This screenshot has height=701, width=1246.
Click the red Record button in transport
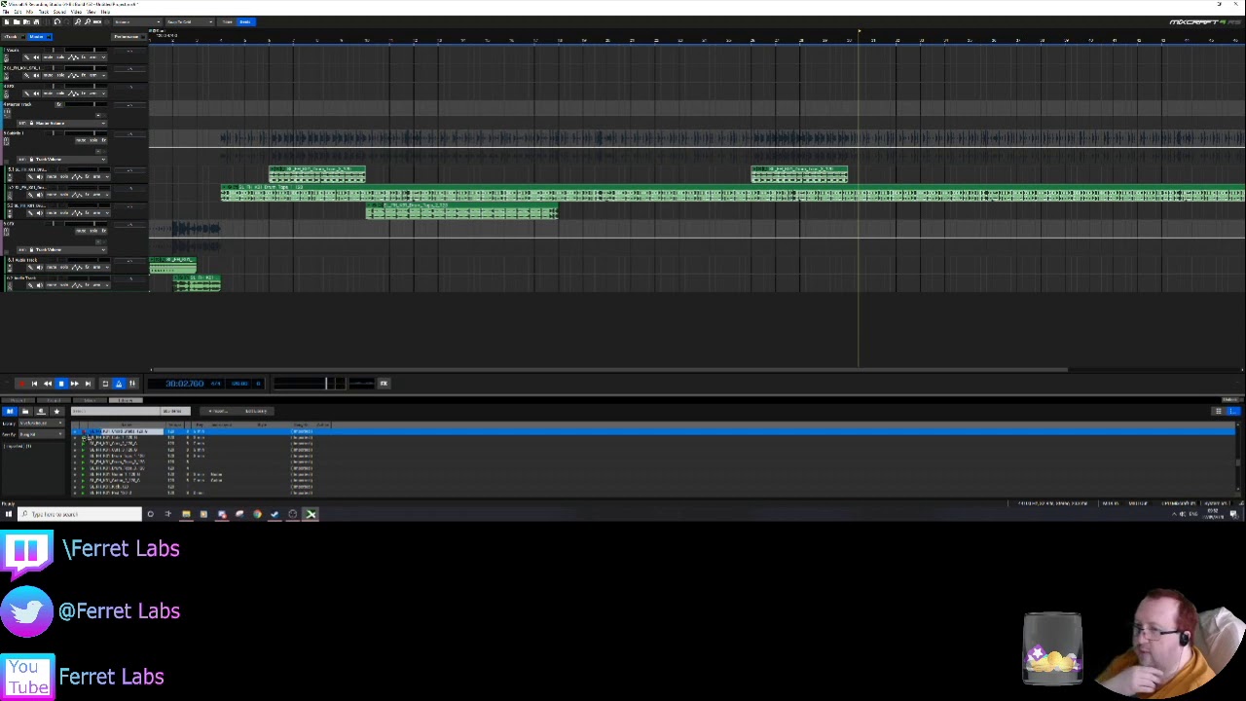[21, 384]
